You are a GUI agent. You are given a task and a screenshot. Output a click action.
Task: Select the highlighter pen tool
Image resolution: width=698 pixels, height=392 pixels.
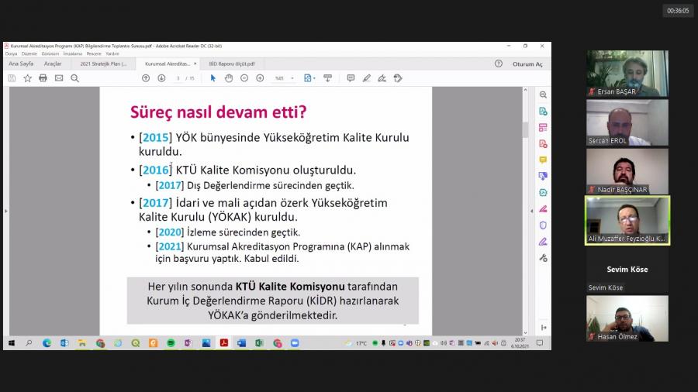pyautogui.click(x=366, y=78)
